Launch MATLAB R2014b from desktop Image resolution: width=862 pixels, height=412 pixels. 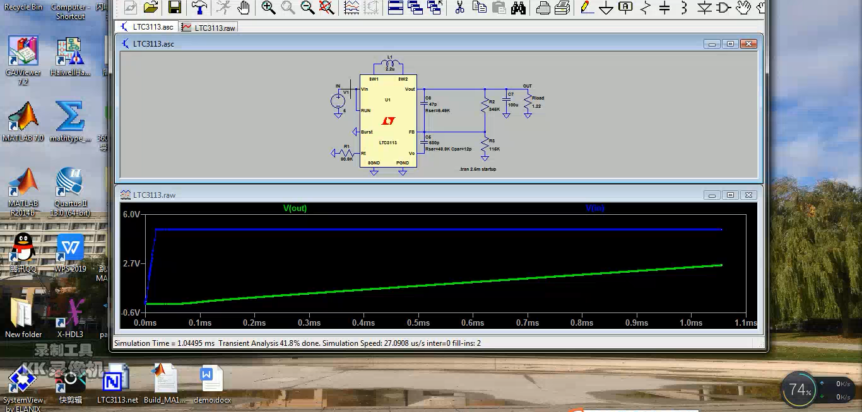coord(23,192)
